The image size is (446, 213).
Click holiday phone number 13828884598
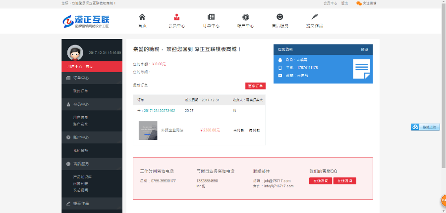click(x=207, y=181)
